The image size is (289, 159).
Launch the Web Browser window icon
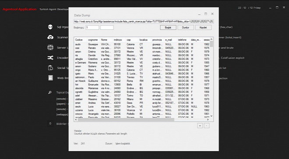(x=50, y=78)
